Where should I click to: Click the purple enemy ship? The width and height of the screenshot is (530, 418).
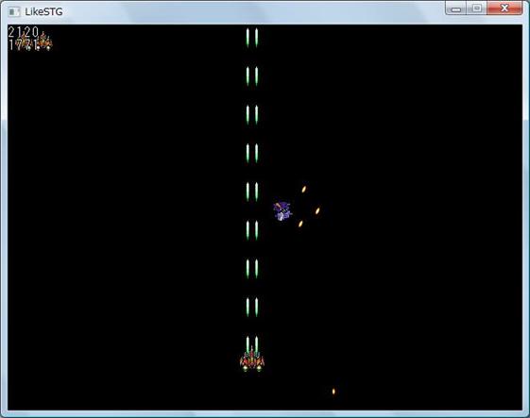click(282, 211)
